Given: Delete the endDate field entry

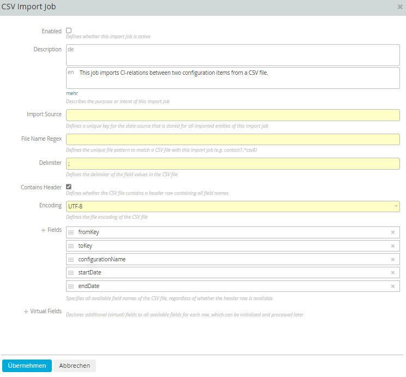Looking at the screenshot, I should [x=392, y=286].
